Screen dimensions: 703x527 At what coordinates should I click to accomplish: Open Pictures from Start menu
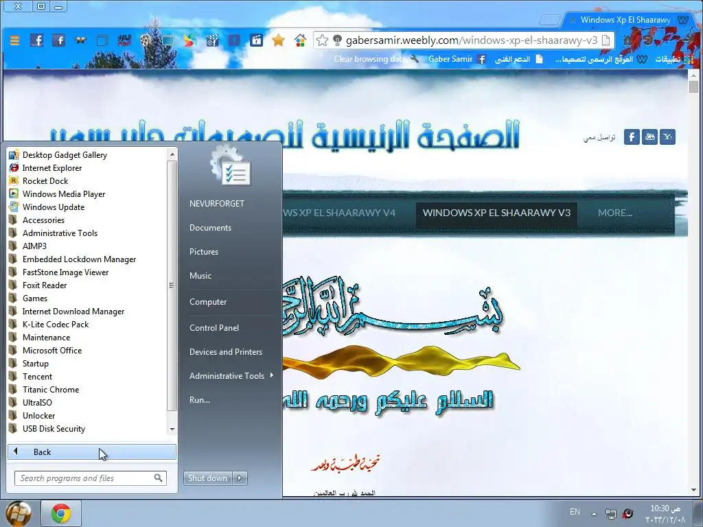click(x=203, y=252)
